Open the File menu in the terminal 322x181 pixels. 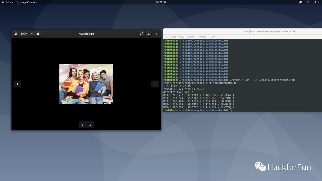coord(167,37)
